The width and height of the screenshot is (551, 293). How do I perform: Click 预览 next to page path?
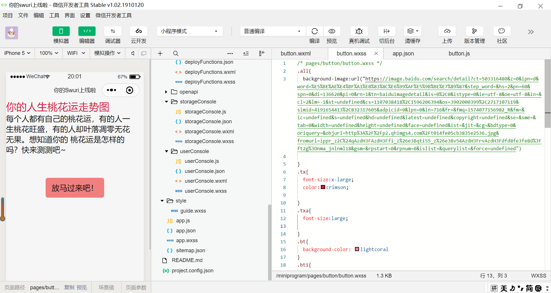(82, 288)
